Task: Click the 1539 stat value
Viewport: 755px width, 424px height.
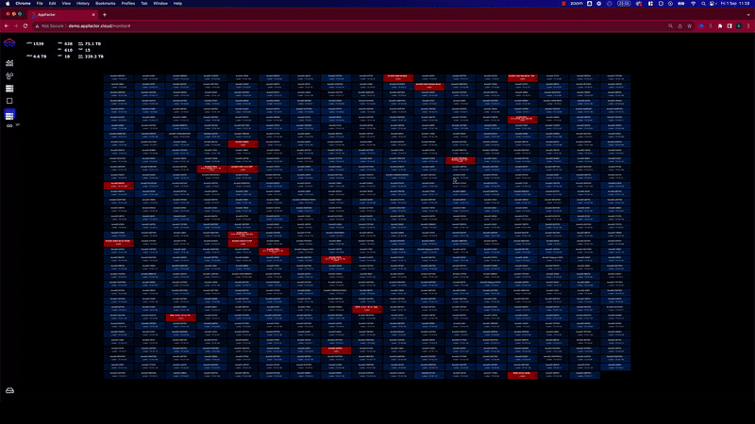Action: click(x=38, y=43)
